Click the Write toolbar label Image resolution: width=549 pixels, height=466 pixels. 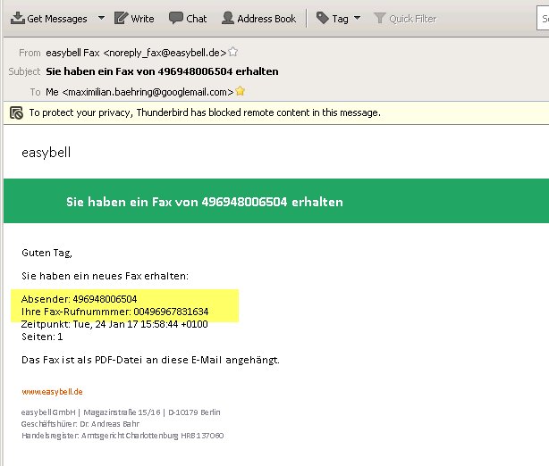pyautogui.click(x=142, y=19)
